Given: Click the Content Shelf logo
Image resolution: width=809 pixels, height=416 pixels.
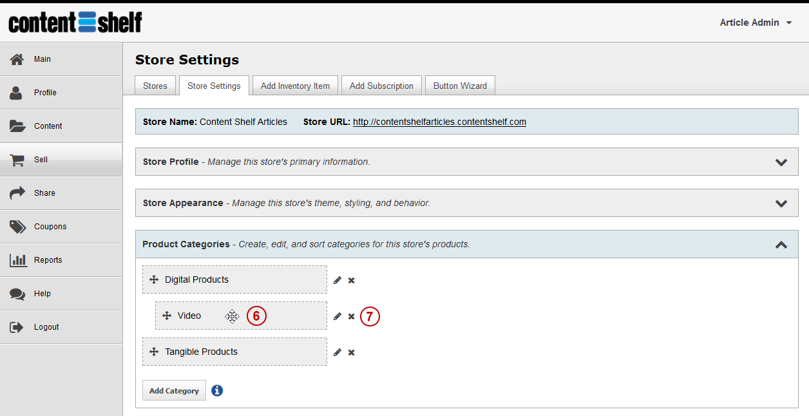Looking at the screenshot, I should 75,22.
